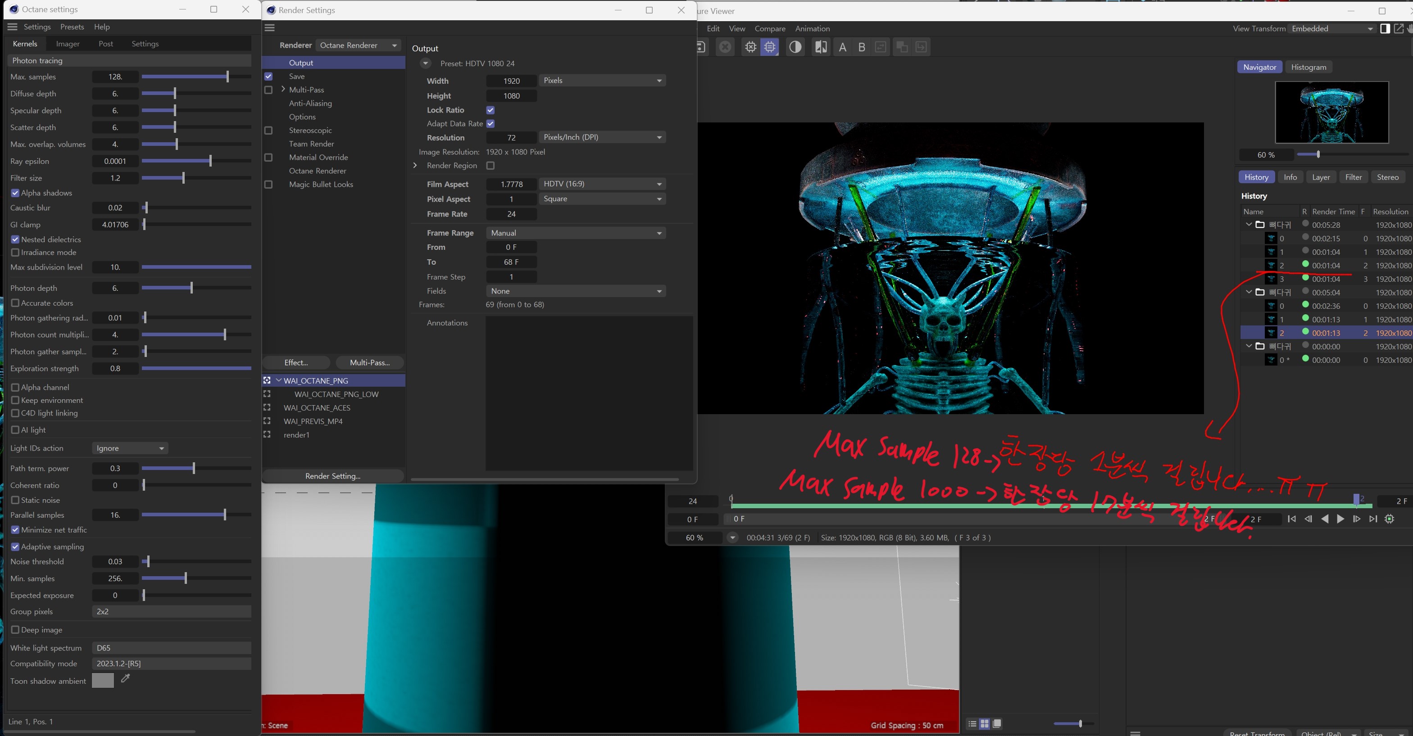Open the Frame Range Manual dropdown
Screen dimensions: 1413x736
576,233
